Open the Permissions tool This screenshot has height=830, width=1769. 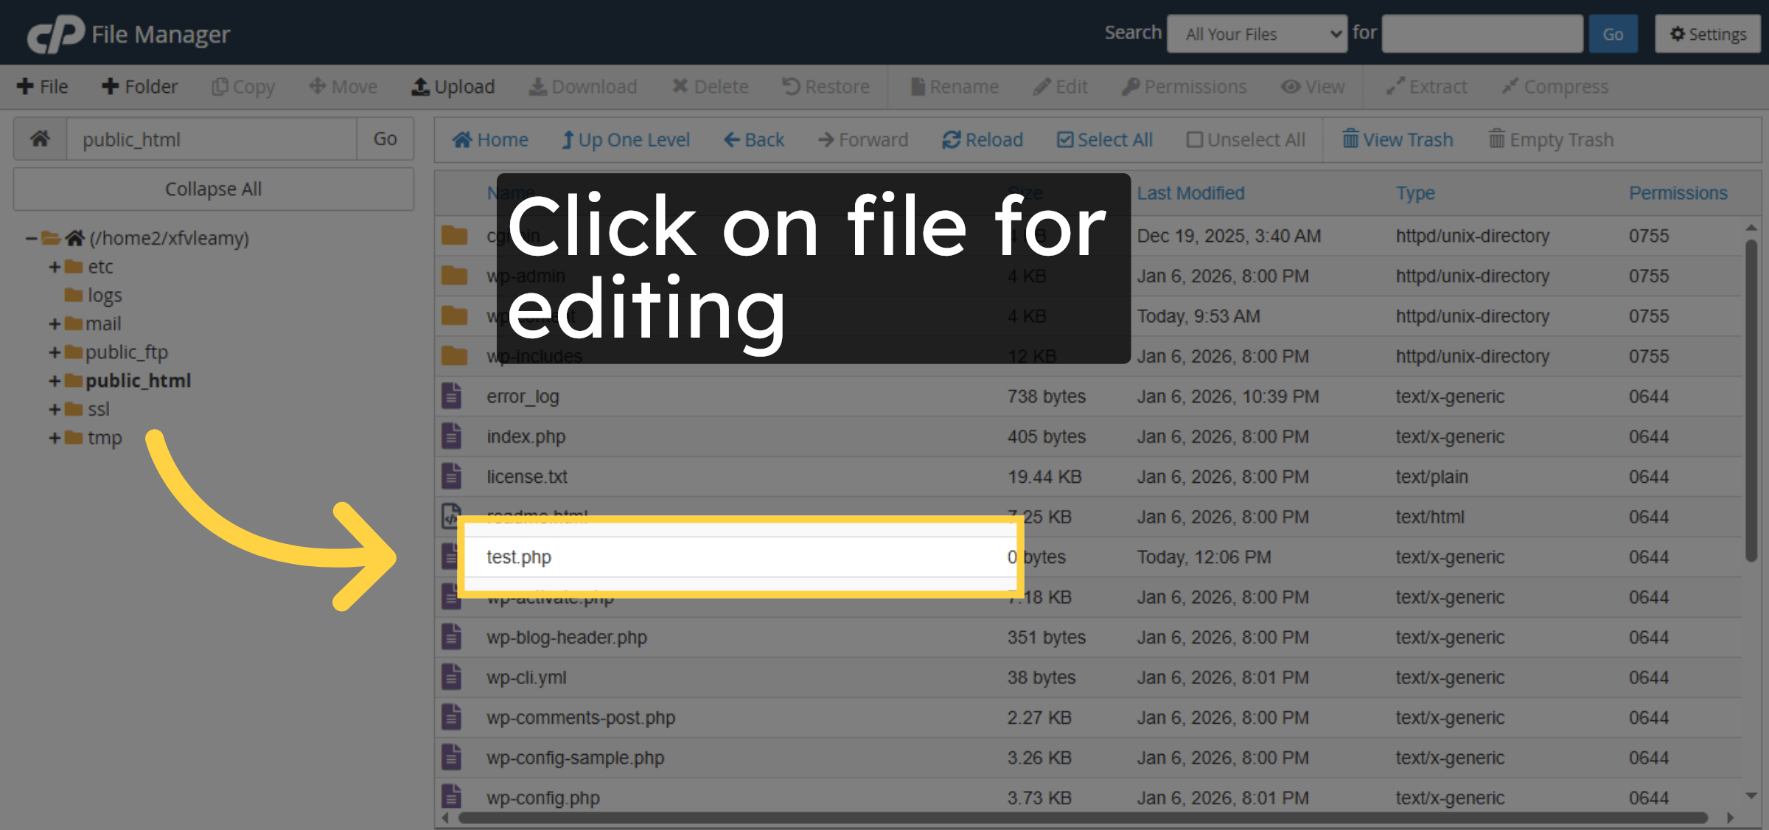[x=1184, y=86]
